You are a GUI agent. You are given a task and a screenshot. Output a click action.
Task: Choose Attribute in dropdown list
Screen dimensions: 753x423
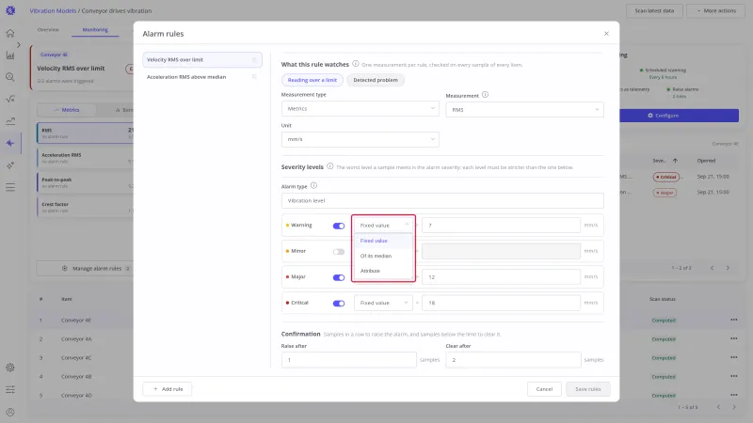click(x=383, y=271)
